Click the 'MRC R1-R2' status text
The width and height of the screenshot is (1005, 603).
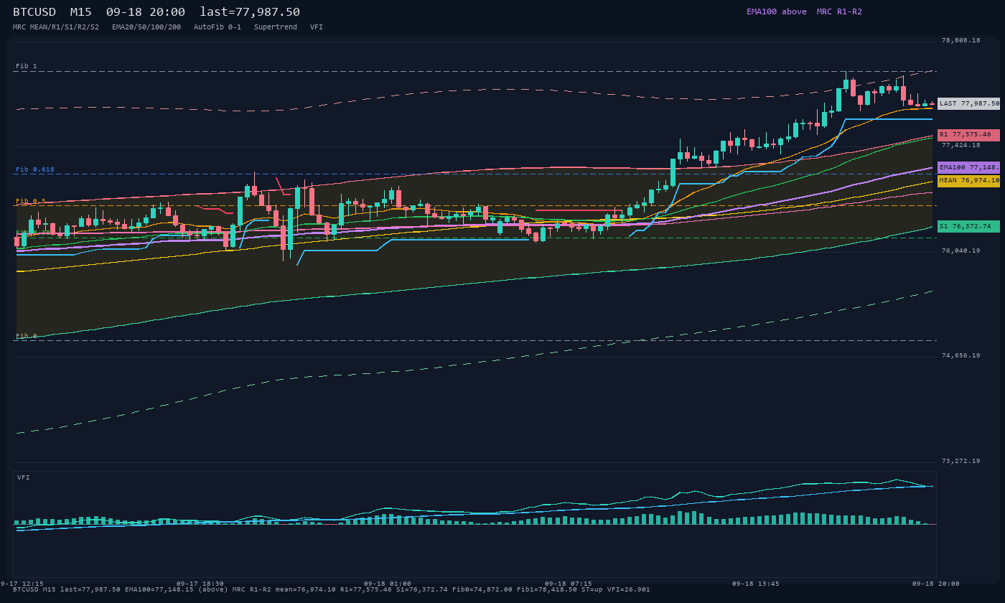click(839, 11)
